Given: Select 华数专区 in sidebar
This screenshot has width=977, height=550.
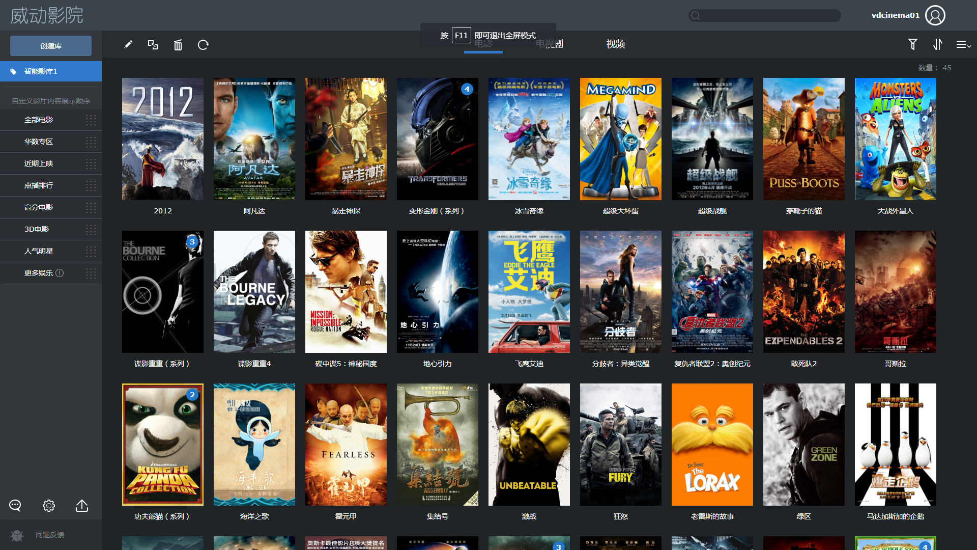Looking at the screenshot, I should pos(39,142).
